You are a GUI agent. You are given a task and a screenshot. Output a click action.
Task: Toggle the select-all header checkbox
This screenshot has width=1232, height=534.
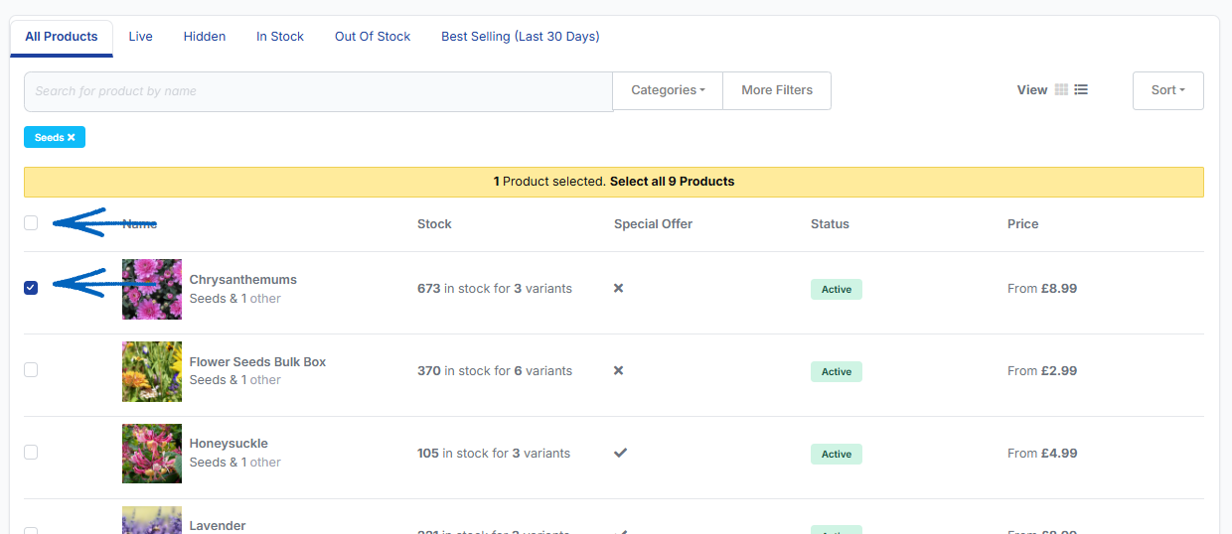pos(31,223)
